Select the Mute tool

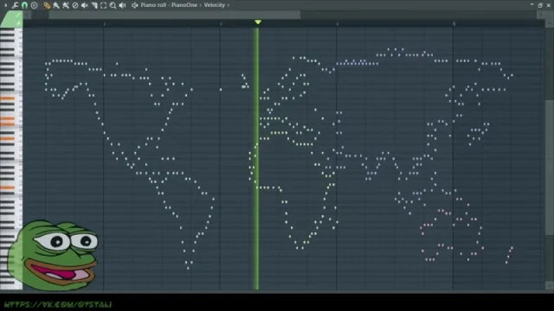click(85, 5)
